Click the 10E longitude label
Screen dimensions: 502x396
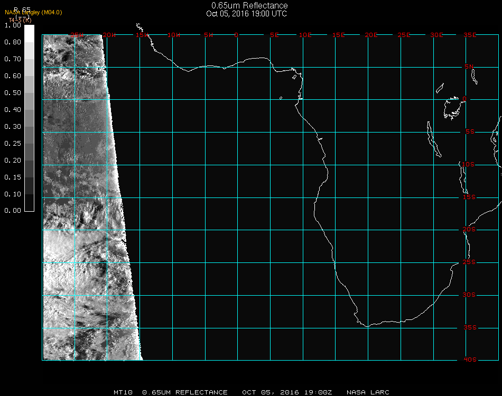[x=305, y=35]
